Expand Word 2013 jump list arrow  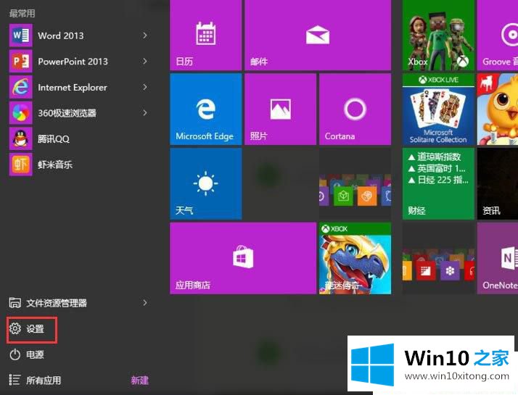144,36
